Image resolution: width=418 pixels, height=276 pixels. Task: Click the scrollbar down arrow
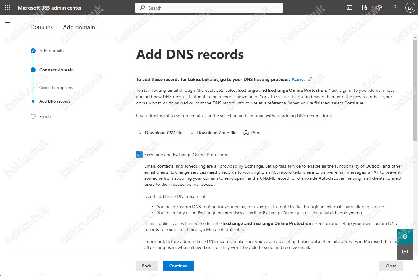pos(415,252)
